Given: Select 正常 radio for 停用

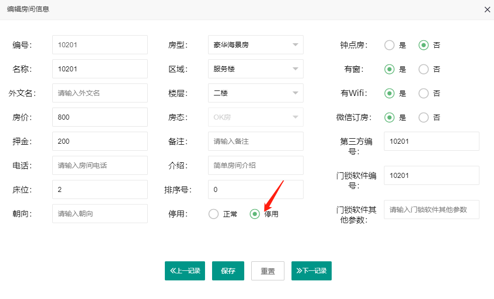Looking at the screenshot, I should point(214,214).
